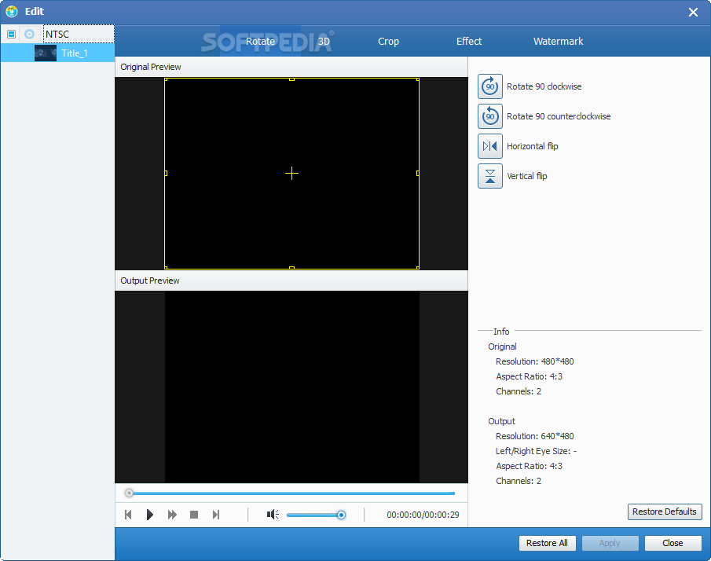Mute audio with the speaker icon

pyautogui.click(x=273, y=515)
